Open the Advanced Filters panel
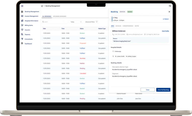Viewport: 192px width, 116px height. 91,22
